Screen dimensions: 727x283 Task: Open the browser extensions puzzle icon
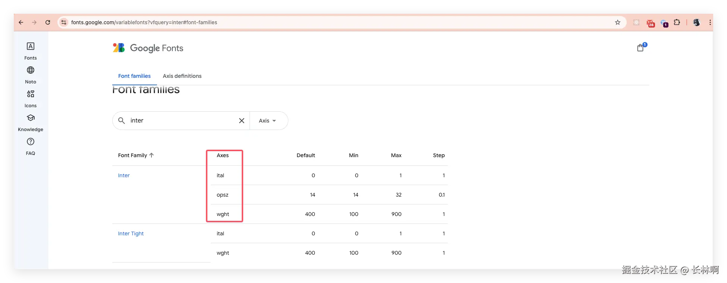[x=677, y=22]
